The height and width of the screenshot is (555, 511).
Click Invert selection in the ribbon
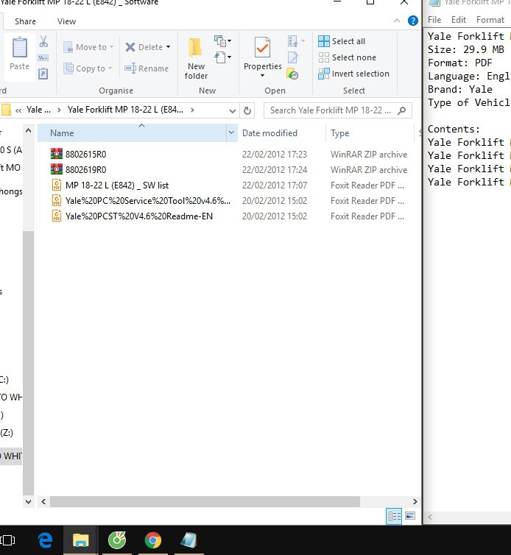[x=353, y=74]
